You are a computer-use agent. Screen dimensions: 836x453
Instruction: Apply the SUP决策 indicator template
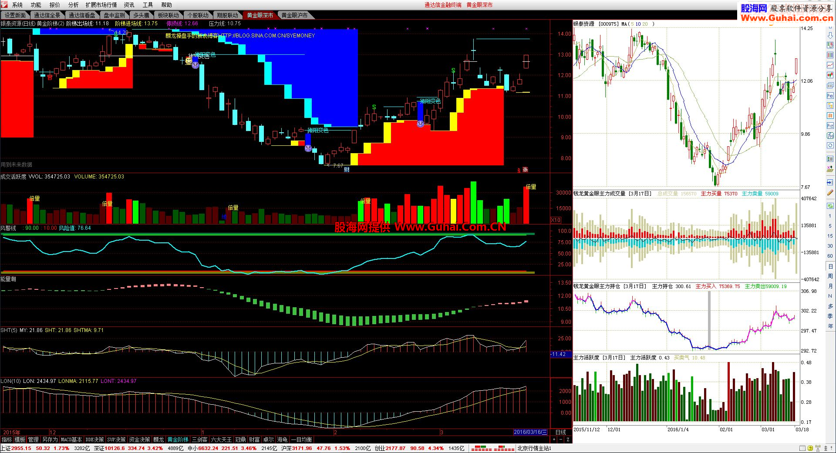point(116,440)
